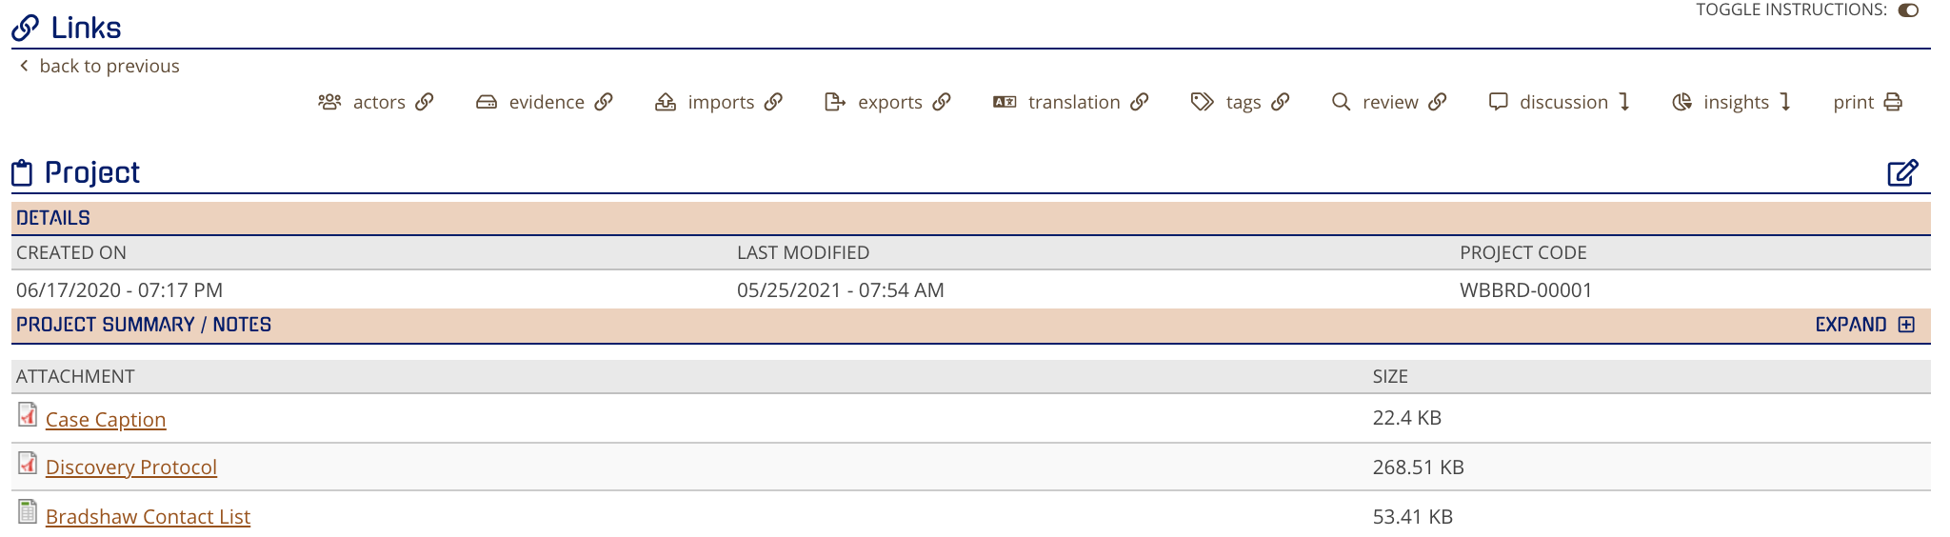This screenshot has width=1950, height=537.
Task: Open the Bradshaw Contact List attachment
Action: pyautogui.click(x=148, y=516)
